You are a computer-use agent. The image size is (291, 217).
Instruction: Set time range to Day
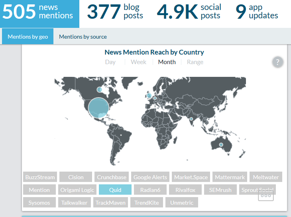[110, 62]
